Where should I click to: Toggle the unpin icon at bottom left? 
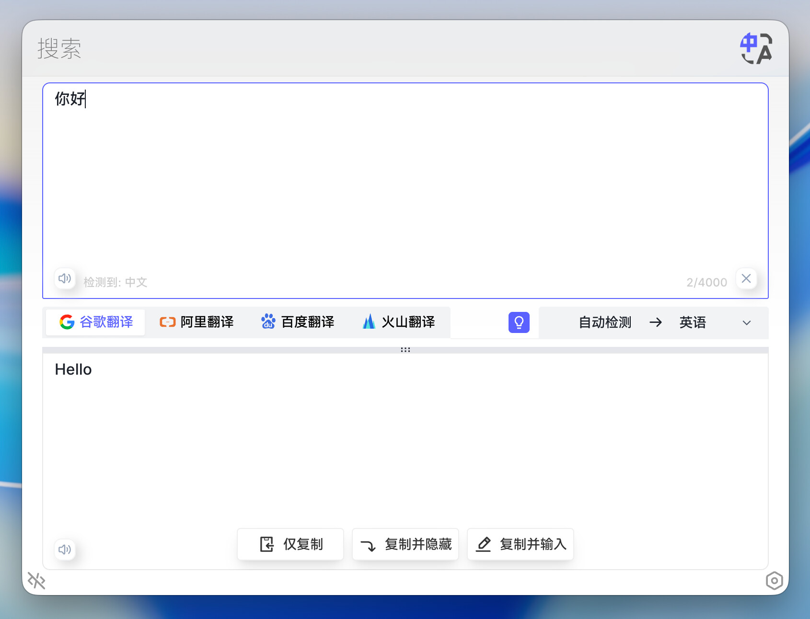coord(36,581)
